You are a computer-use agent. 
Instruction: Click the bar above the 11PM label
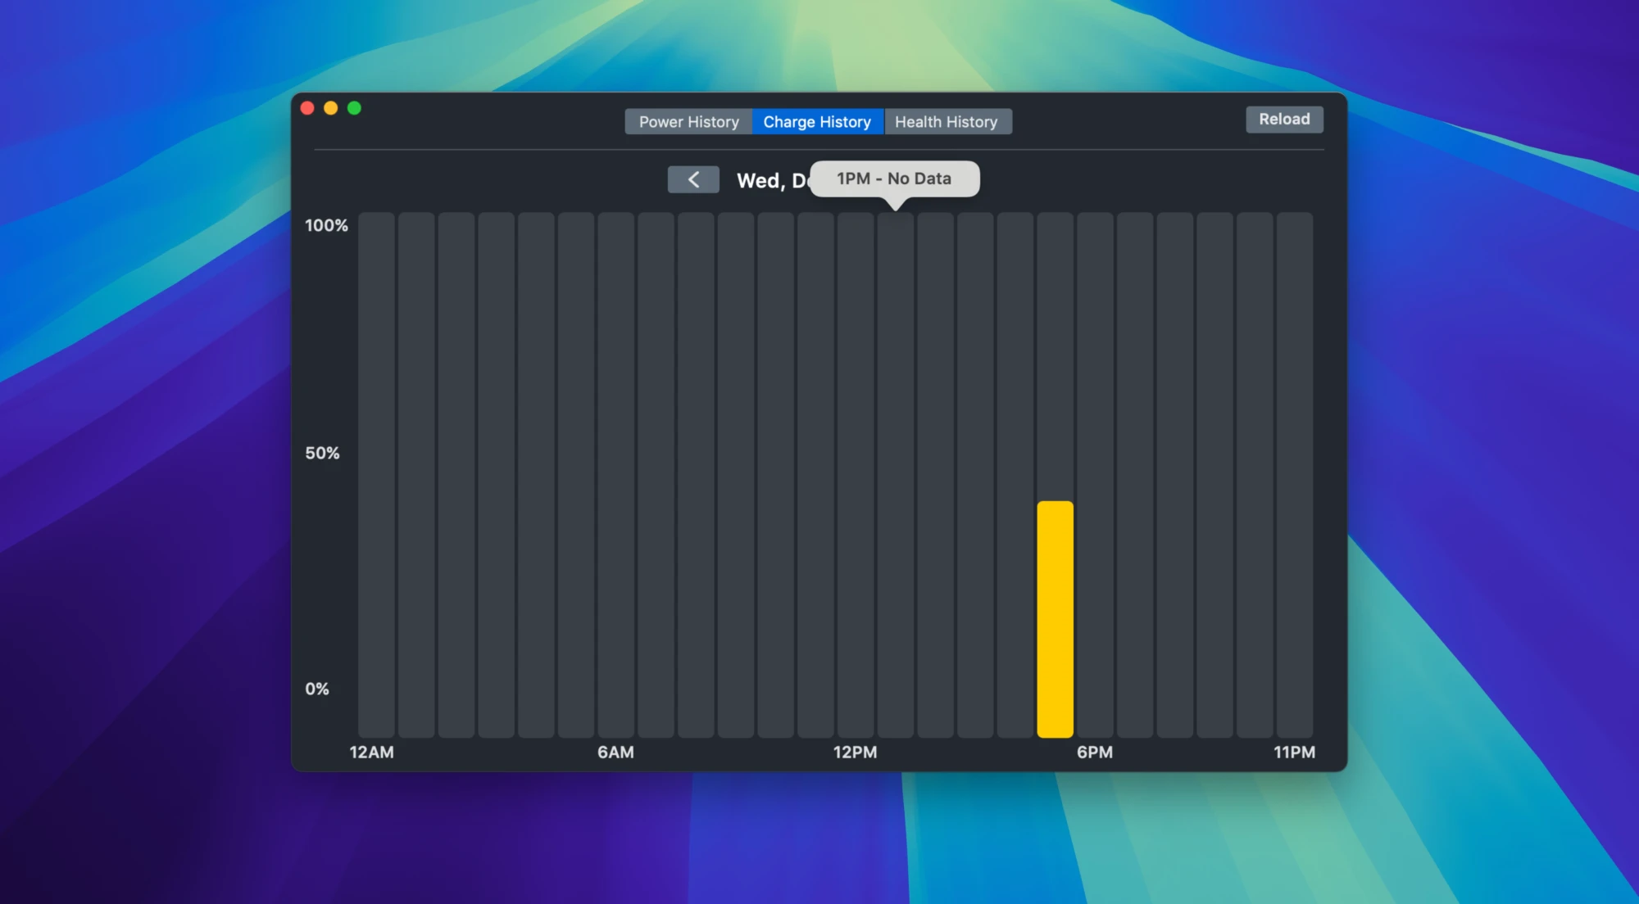[x=1295, y=475]
